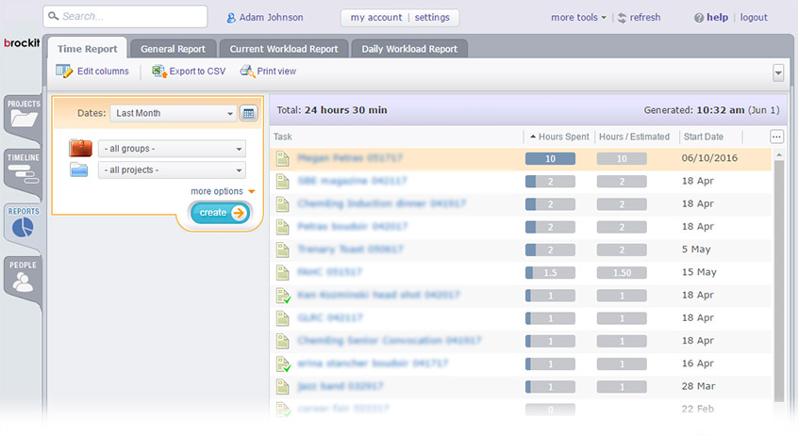Screen dimensions: 798x435
Task: Click inside the Search input field
Action: 125,16
